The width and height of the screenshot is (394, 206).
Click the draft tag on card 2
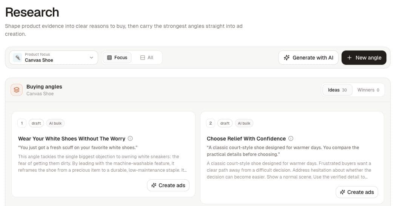(225, 123)
